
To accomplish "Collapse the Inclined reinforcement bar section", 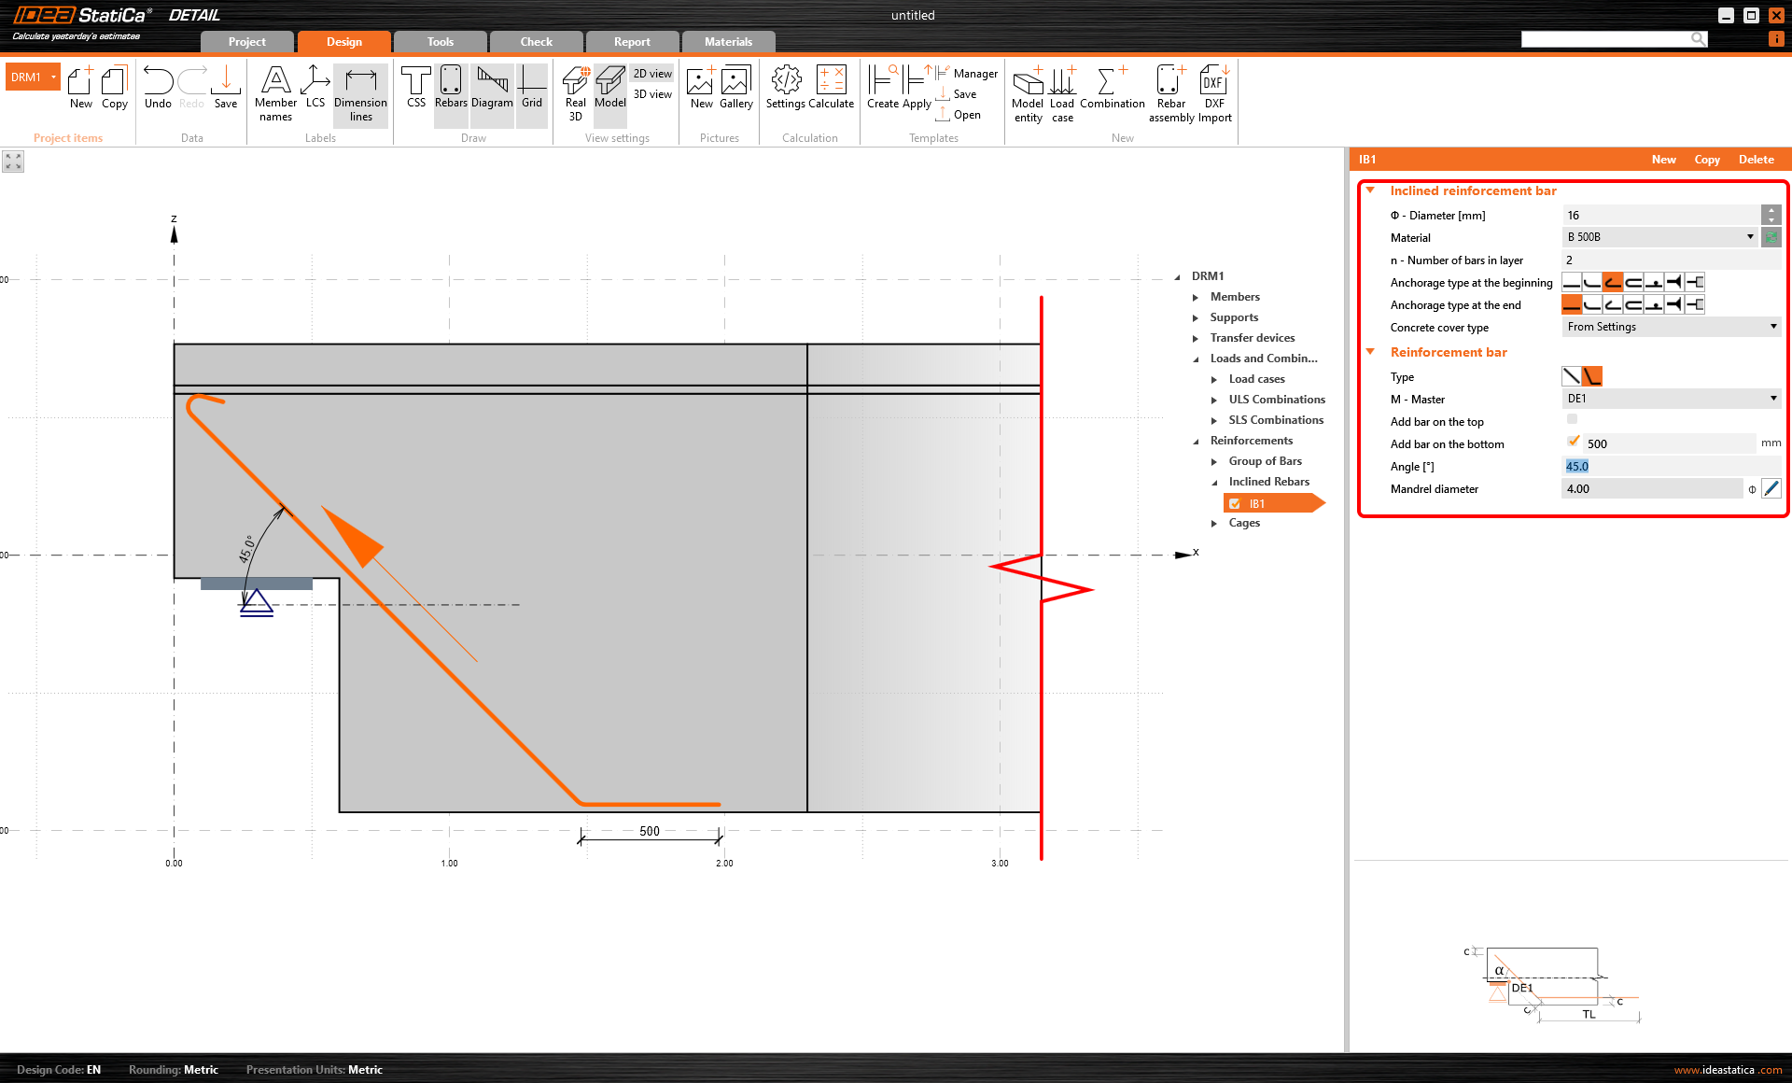I will click(x=1369, y=190).
